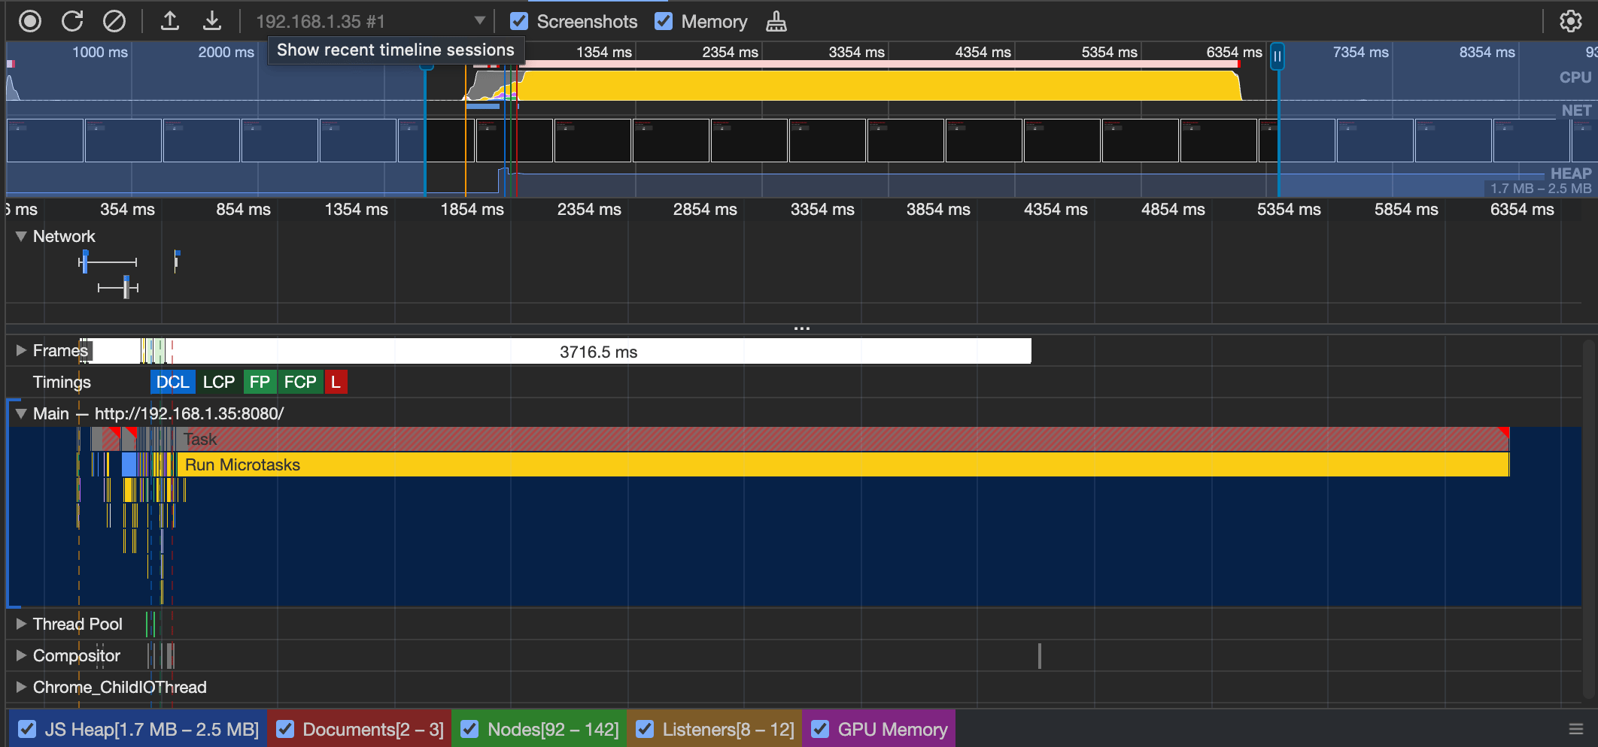1598x747 pixels.
Task: Open the bottom-right hamburger menu icon
Action: 1576,729
